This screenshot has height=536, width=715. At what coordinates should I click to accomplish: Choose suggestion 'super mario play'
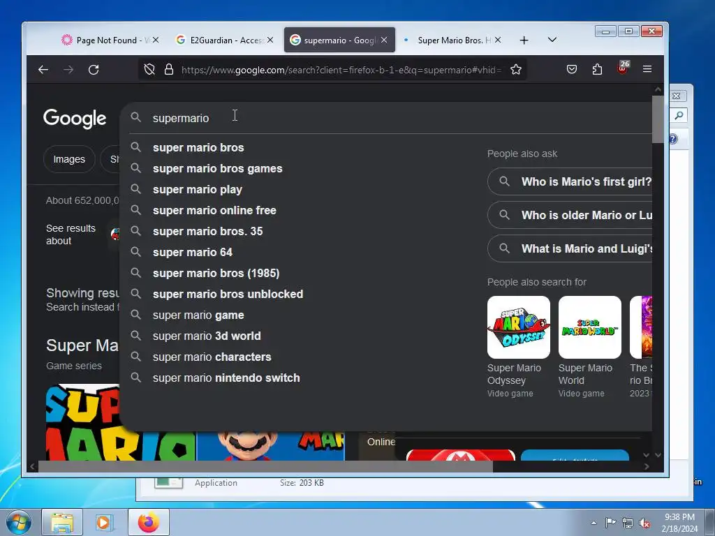tap(198, 190)
